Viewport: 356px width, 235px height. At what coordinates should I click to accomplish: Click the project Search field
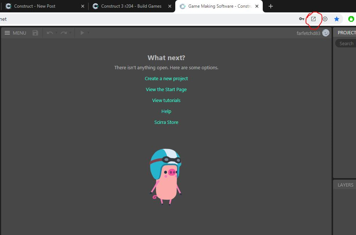click(346, 43)
